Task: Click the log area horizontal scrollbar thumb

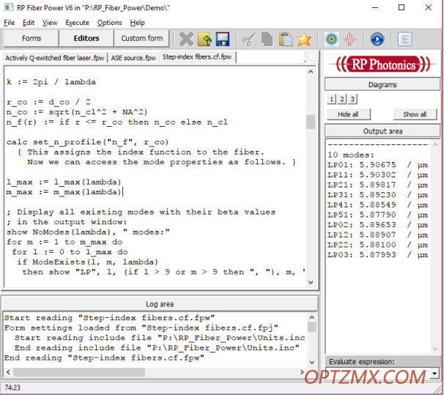Action: 79,372
